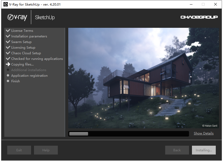Viewport: 223px width, 162px height.
Task: Click the Back button
Action: 177,150
